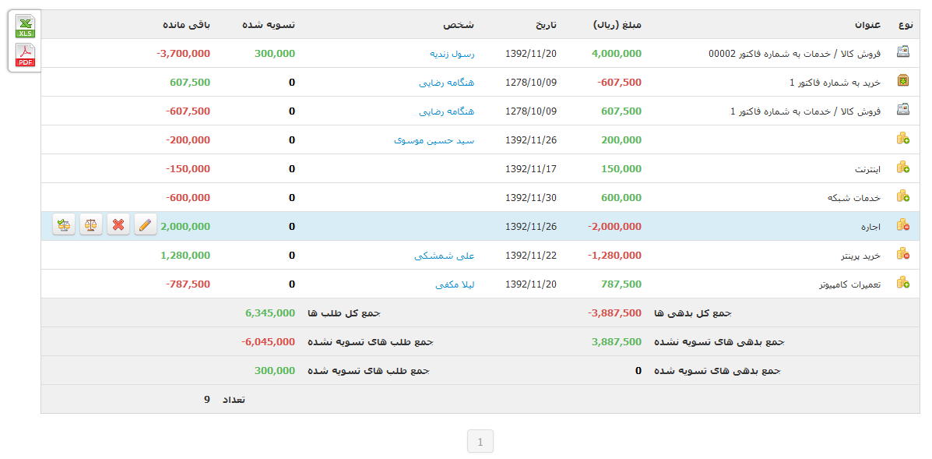
Task: Open person link علی شمشکی
Action: point(444,255)
